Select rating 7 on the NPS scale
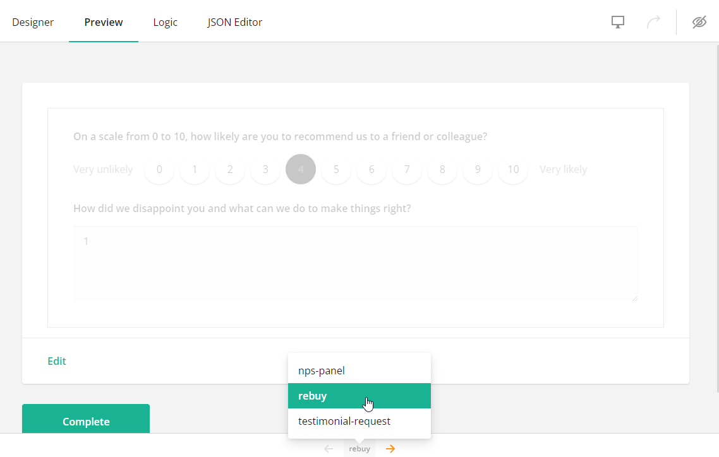This screenshot has height=457, width=719. coord(407,169)
